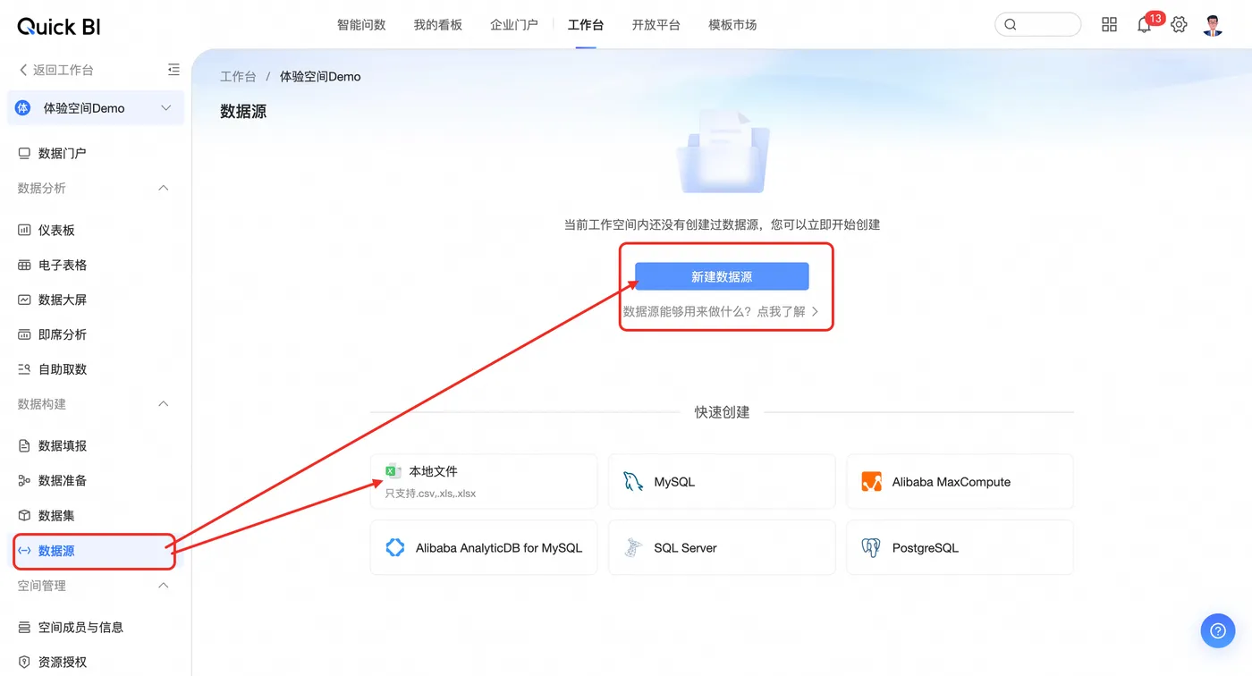The height and width of the screenshot is (676, 1252).
Task: Choose the SQL Server quick-create card
Action: [x=722, y=548]
